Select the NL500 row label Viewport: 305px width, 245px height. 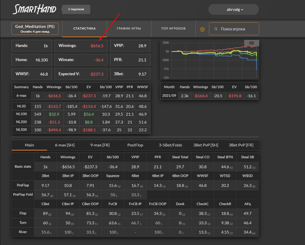coord(21,130)
